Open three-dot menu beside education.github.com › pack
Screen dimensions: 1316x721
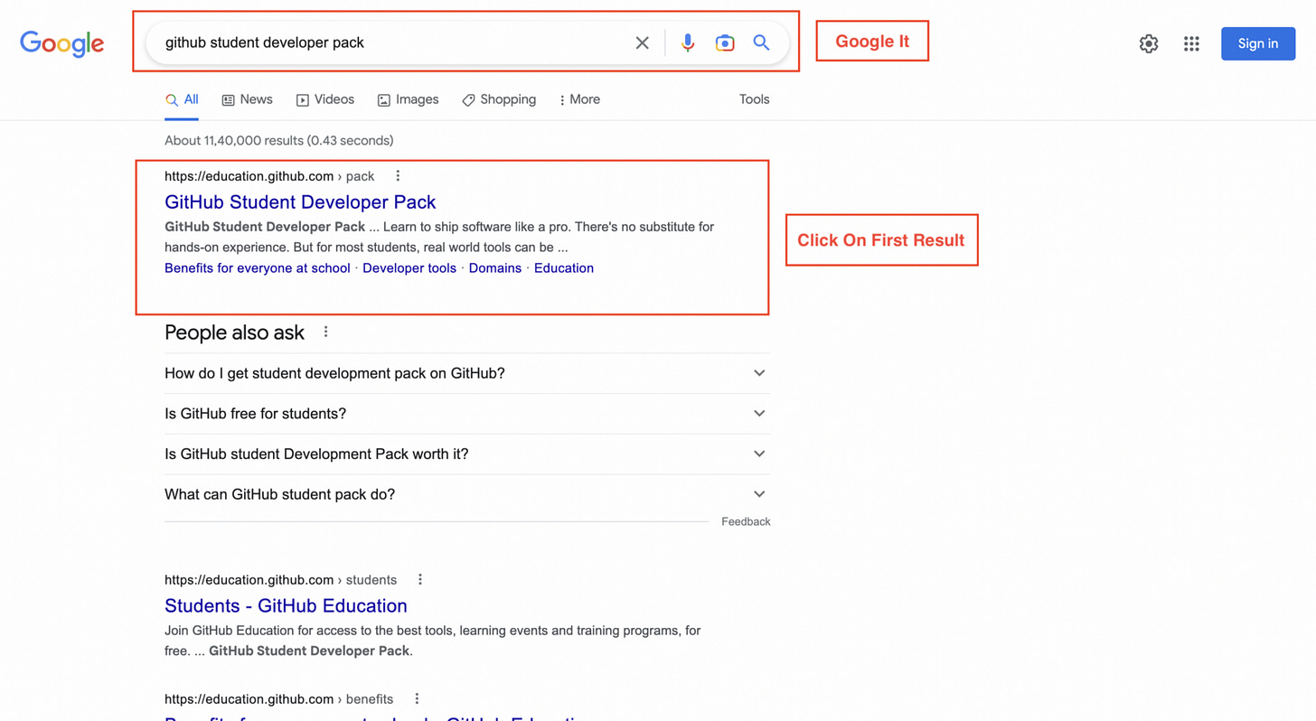(x=398, y=176)
